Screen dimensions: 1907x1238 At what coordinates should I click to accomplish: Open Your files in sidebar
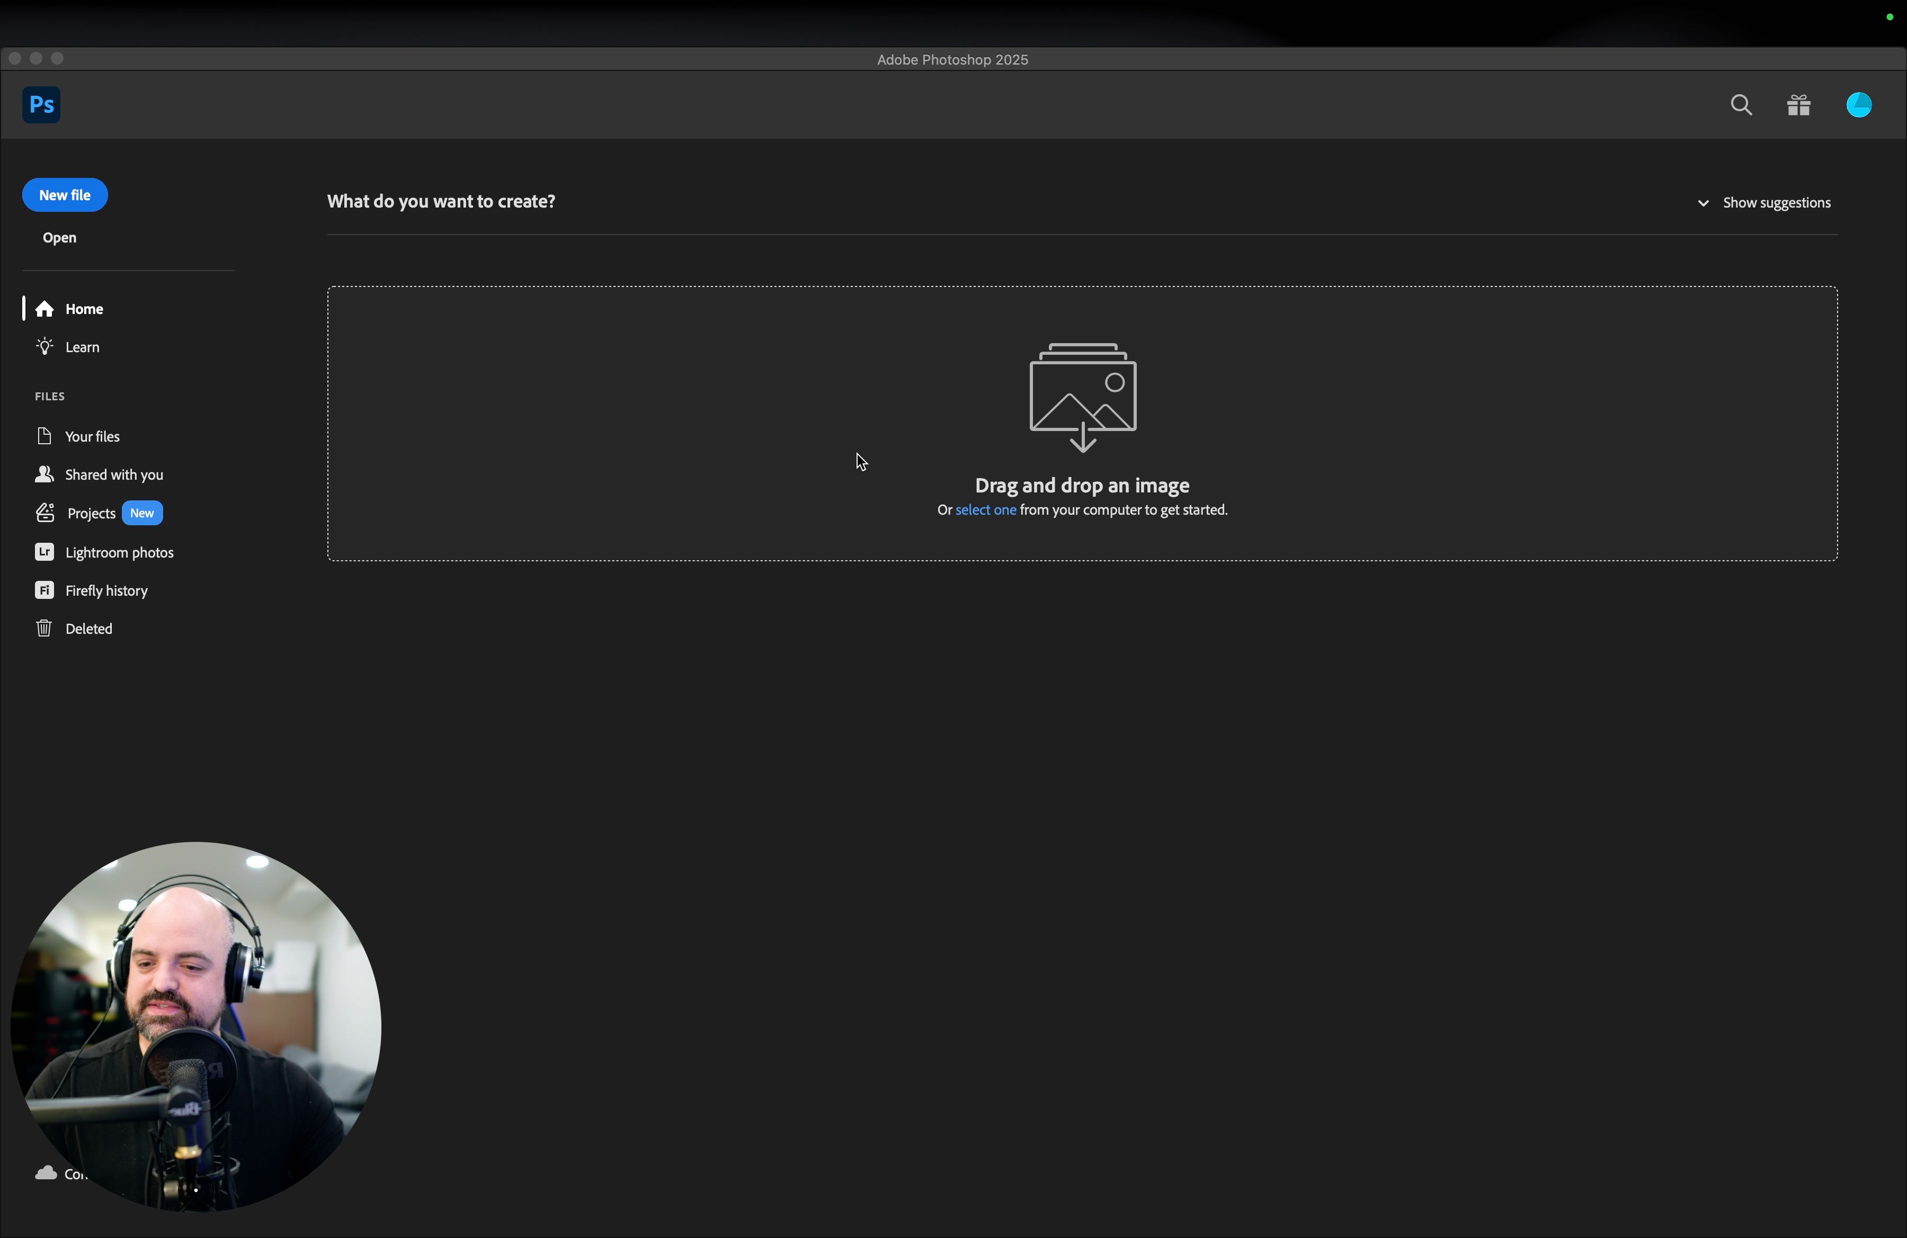click(92, 436)
